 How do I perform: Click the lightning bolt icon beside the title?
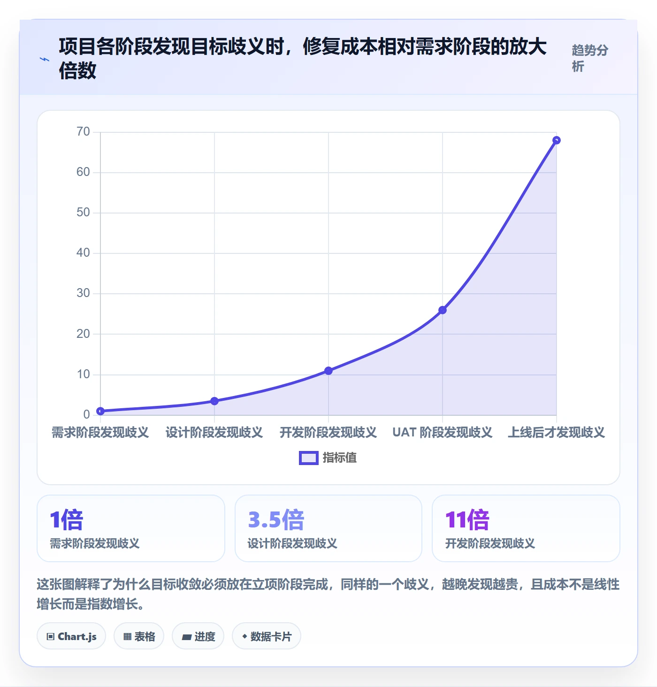(x=45, y=59)
